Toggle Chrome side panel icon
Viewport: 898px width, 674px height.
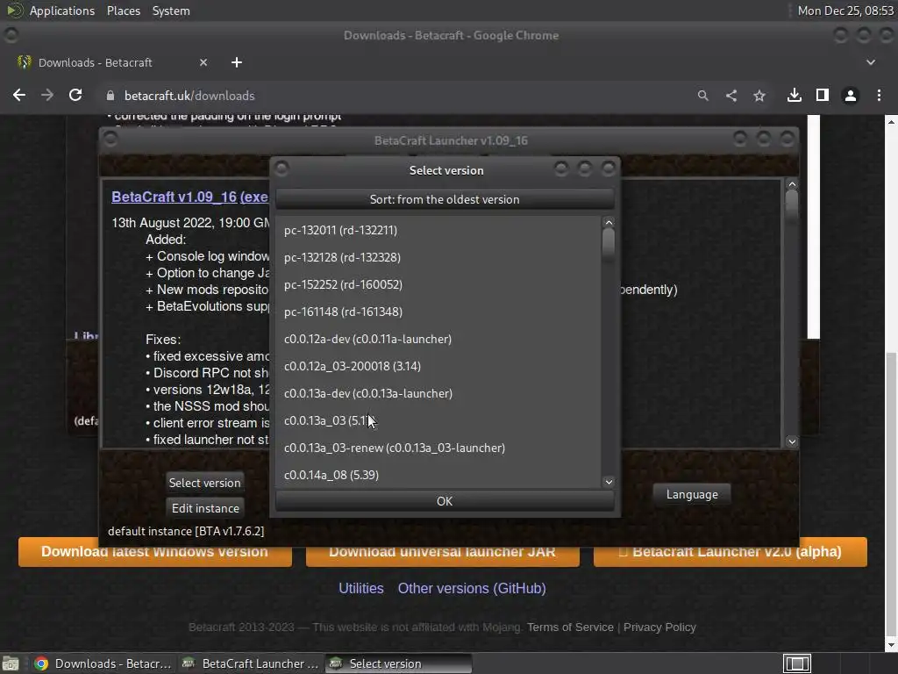point(823,95)
